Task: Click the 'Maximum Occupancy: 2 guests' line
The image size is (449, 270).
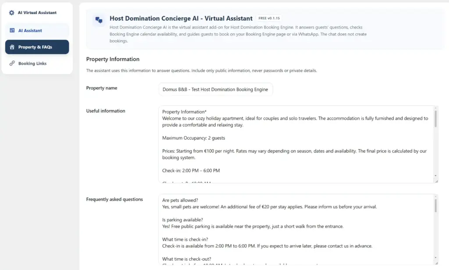Action: pyautogui.click(x=193, y=138)
